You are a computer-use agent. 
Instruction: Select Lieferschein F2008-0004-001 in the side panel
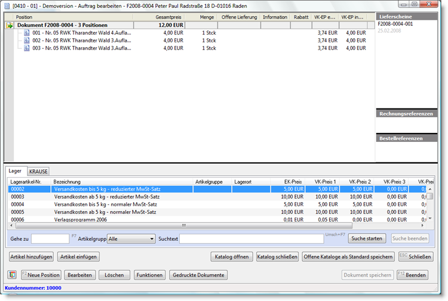(396, 24)
